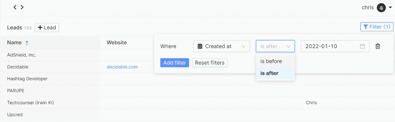Click the Add filter button
395x122 pixels.
click(x=175, y=63)
